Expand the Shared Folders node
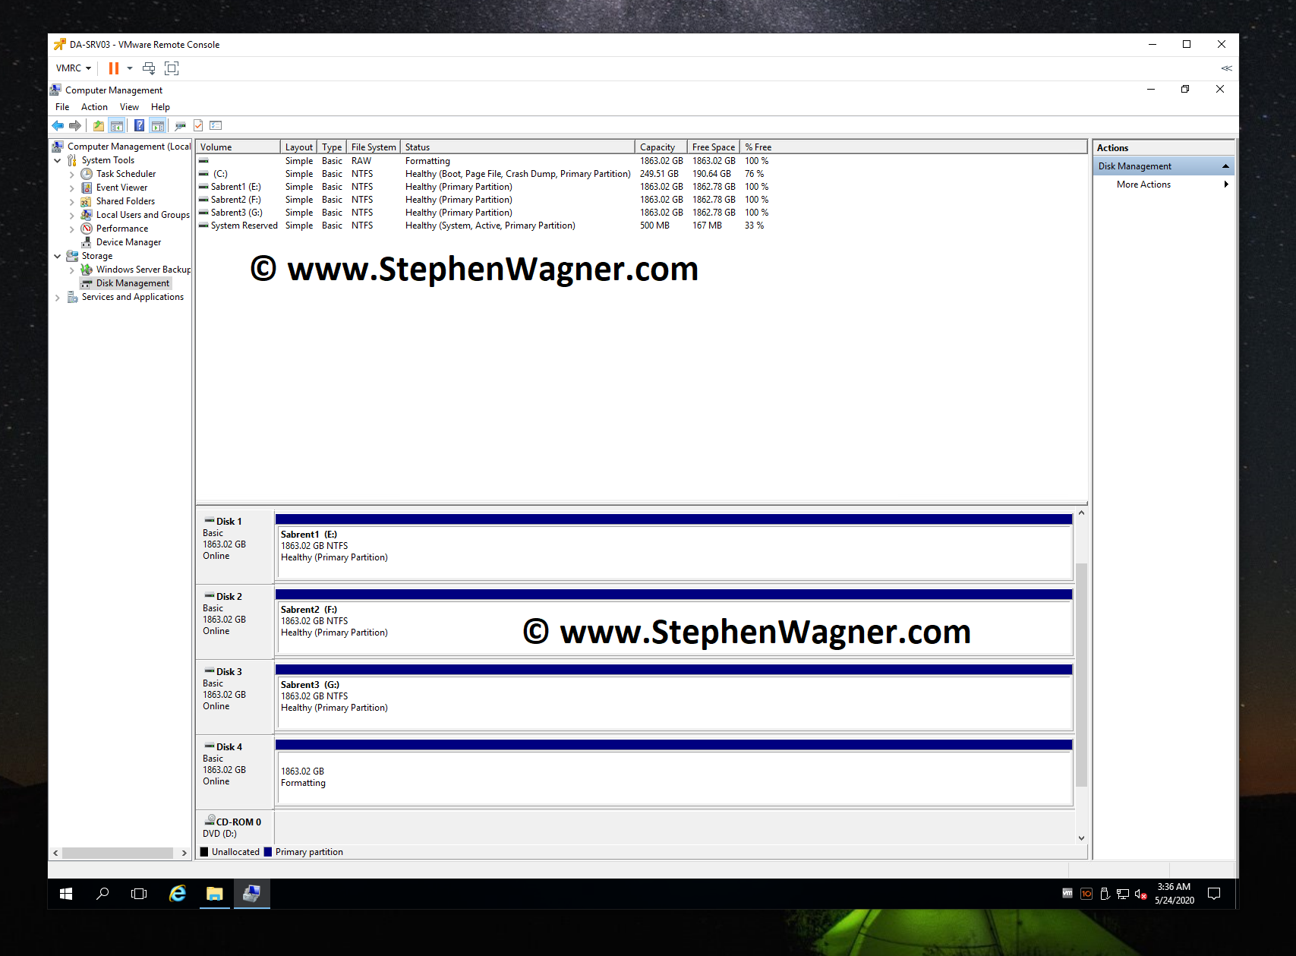This screenshot has width=1296, height=956. 72,202
